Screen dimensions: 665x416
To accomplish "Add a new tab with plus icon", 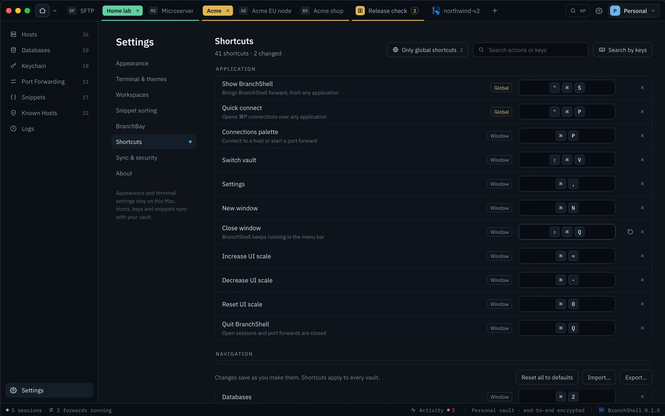I will click(495, 11).
